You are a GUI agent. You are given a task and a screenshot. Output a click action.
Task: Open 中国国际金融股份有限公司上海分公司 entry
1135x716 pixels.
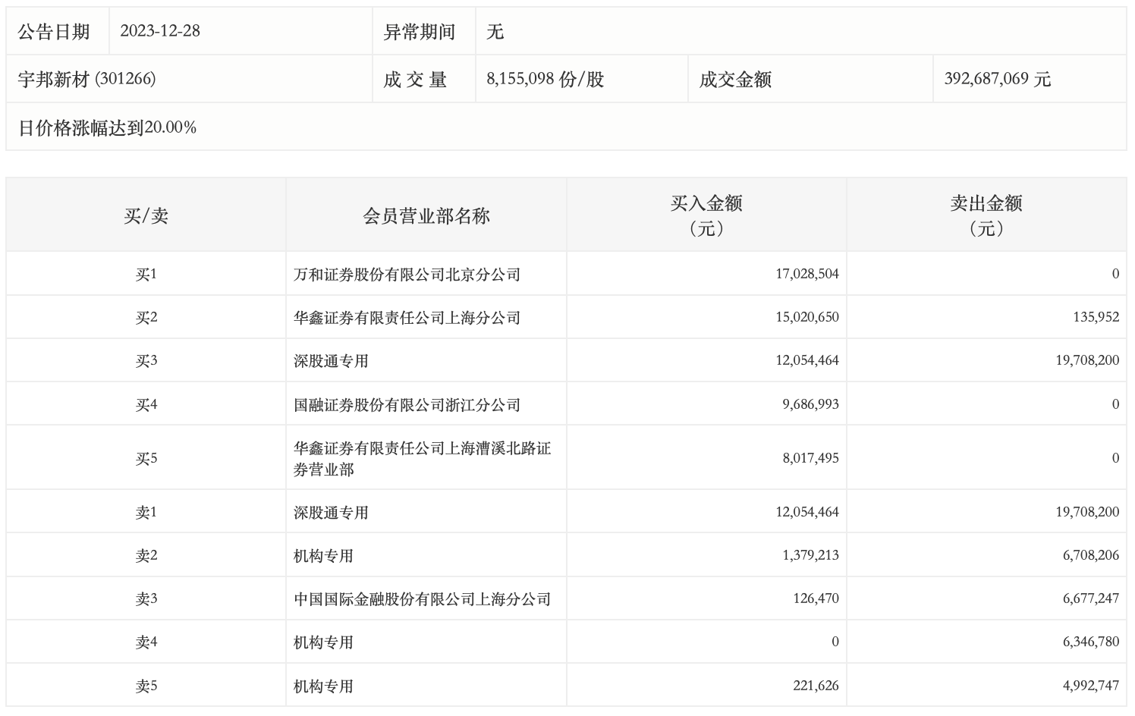(422, 599)
